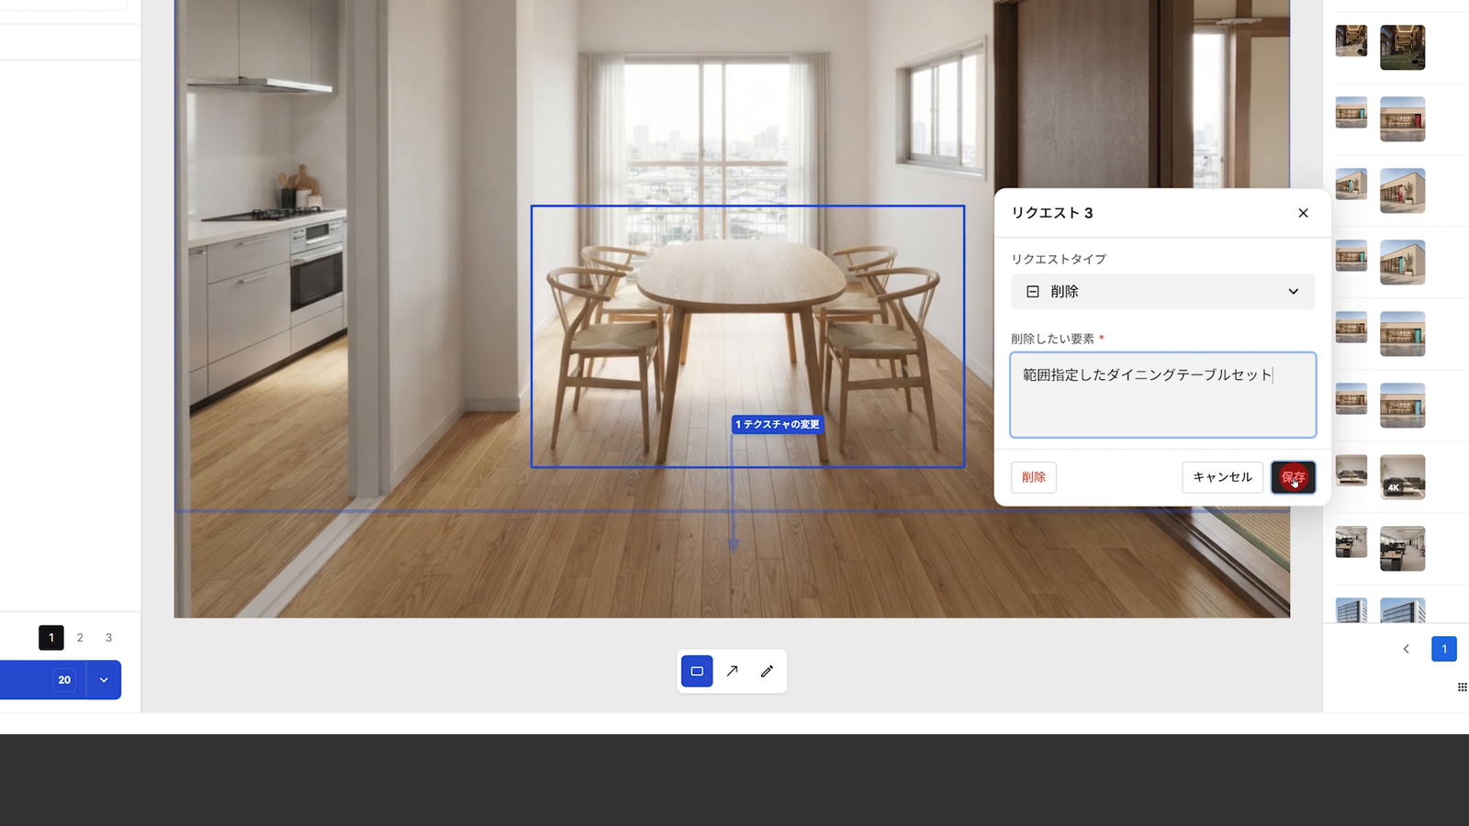Switch to page 2
Image resolution: width=1469 pixels, height=826 pixels.
pos(80,638)
